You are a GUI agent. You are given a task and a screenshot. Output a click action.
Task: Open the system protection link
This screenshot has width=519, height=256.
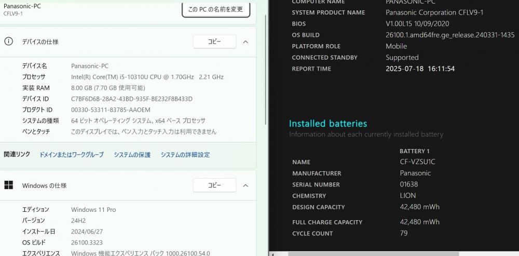coord(132,155)
